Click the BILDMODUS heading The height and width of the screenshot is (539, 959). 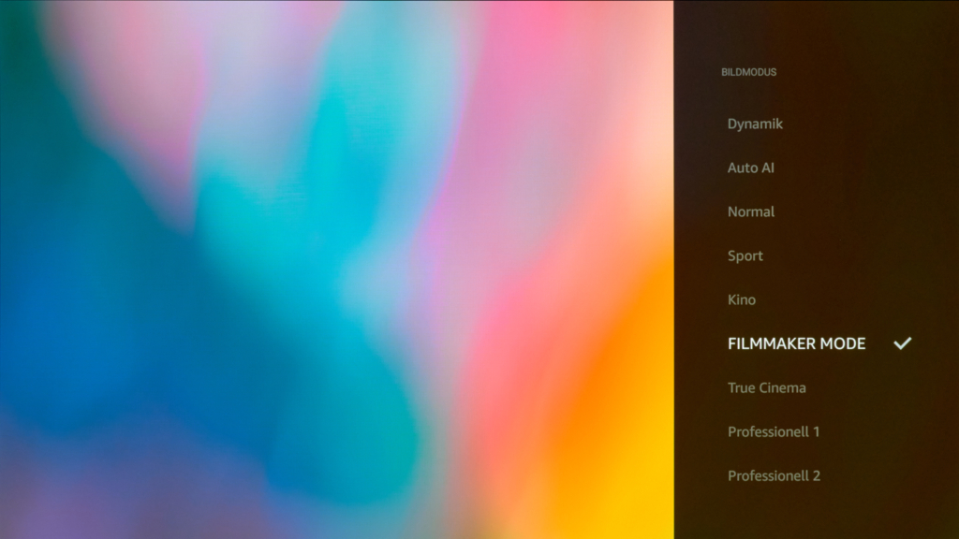[x=748, y=72]
